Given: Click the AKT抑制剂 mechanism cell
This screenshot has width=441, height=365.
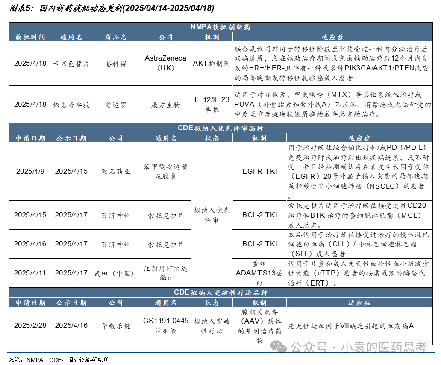Looking at the screenshot, I should tap(211, 64).
